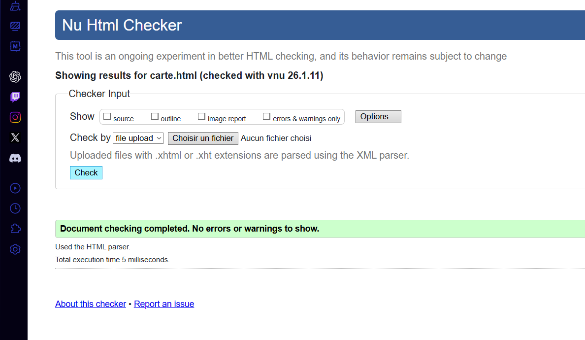
Task: Click the Choisir un fichier button
Action: point(203,138)
